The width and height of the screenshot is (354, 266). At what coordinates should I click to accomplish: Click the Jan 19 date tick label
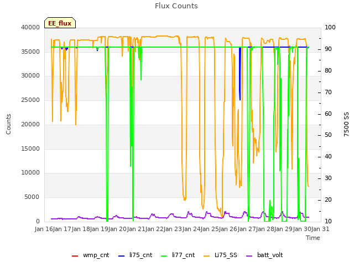99,229
